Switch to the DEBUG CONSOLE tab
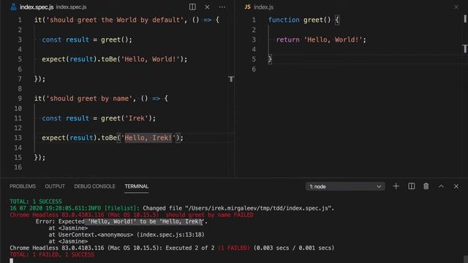Screen dimensions: 468x263 (x=94, y=186)
